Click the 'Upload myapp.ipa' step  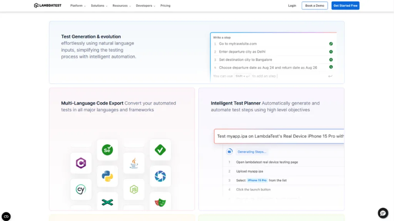click(249, 172)
